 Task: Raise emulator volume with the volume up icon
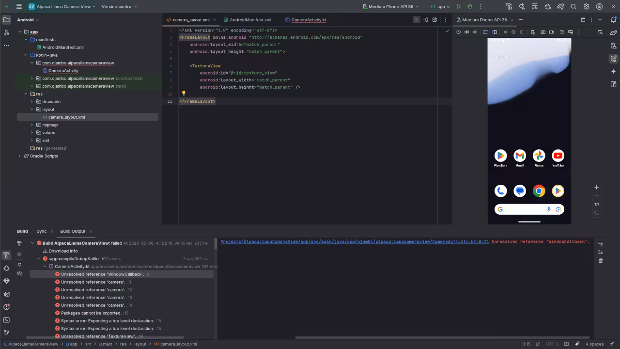[x=466, y=32]
